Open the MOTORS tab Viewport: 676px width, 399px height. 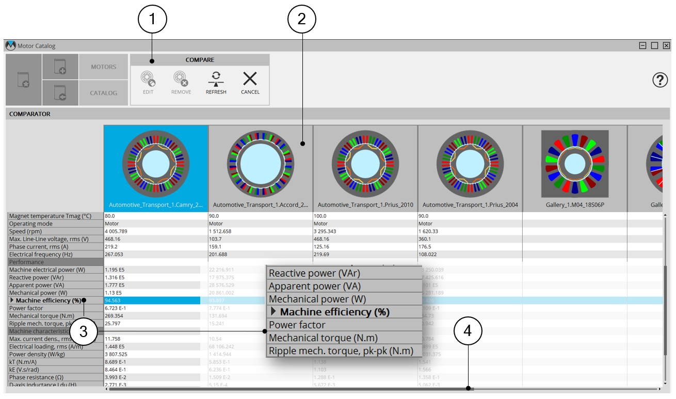click(103, 67)
